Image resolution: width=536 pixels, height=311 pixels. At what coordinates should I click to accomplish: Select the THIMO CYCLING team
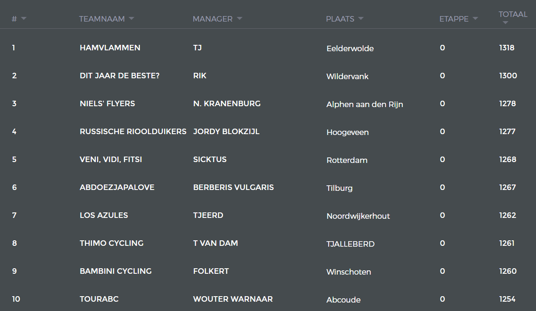112,243
